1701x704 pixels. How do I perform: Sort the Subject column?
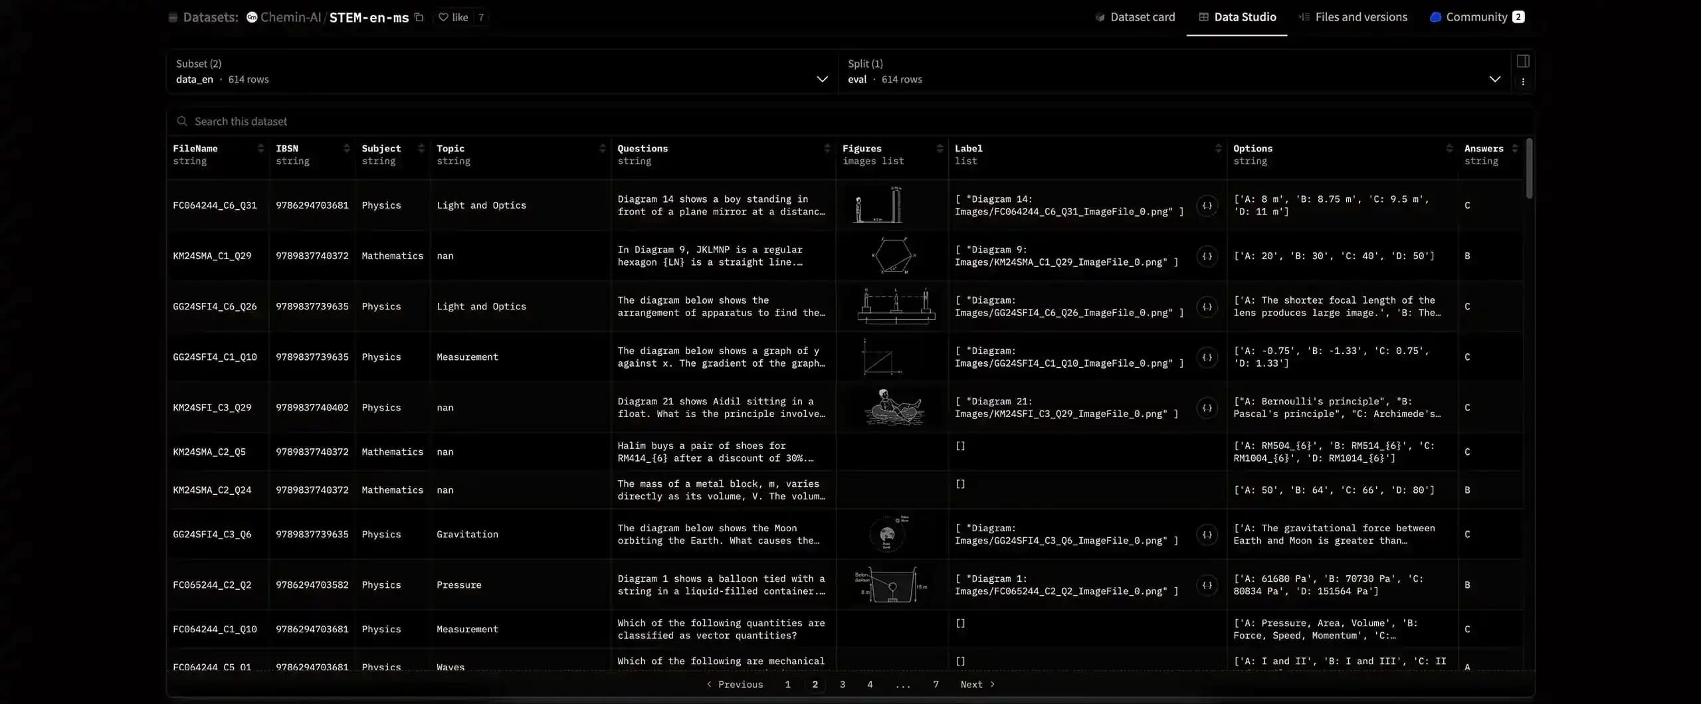[421, 148]
